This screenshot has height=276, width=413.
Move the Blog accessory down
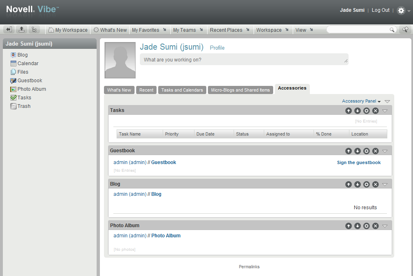coord(358,184)
